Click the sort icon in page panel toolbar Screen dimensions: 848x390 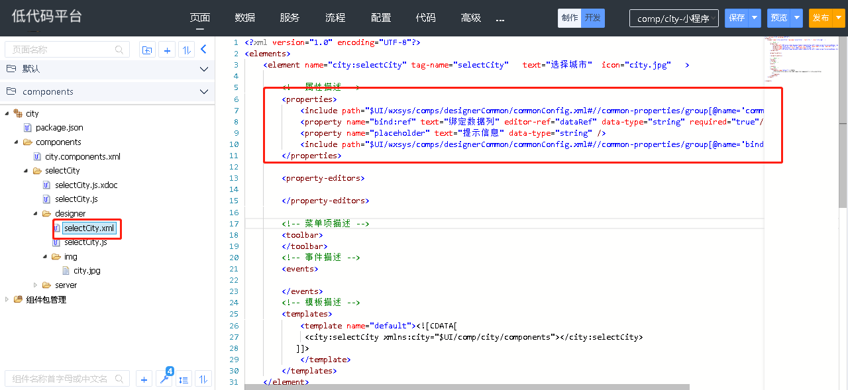[x=187, y=50]
